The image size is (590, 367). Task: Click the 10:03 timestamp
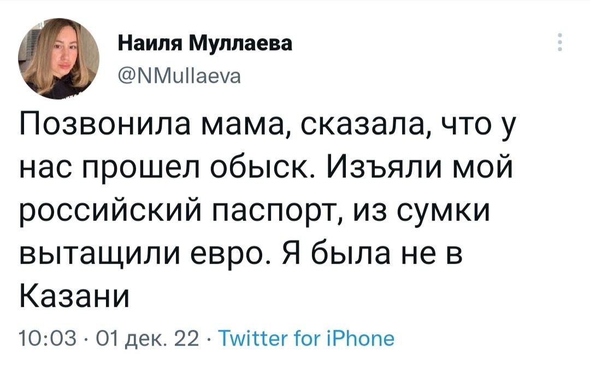click(48, 339)
